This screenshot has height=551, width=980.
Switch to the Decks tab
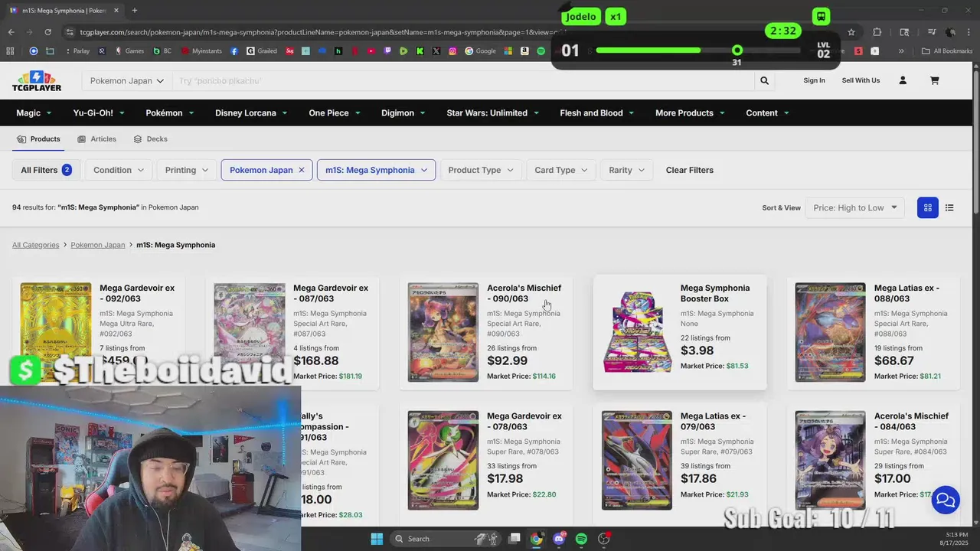click(150, 139)
